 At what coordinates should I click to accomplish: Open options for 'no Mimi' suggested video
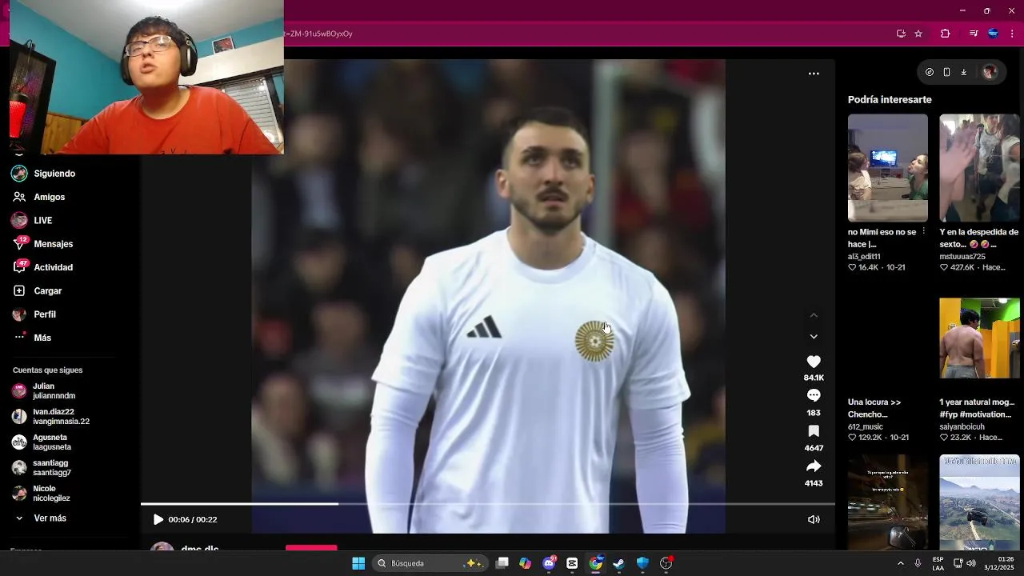(923, 232)
